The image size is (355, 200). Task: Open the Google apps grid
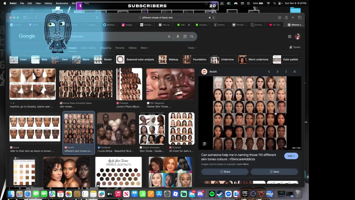coord(290,36)
